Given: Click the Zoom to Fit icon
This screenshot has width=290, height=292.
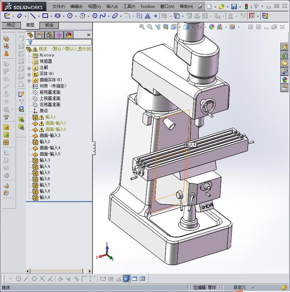Looking at the screenshot, I should 141,27.
